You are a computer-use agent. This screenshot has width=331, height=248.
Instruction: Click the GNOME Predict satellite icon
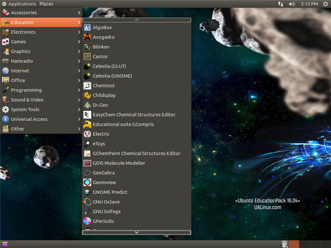click(87, 192)
